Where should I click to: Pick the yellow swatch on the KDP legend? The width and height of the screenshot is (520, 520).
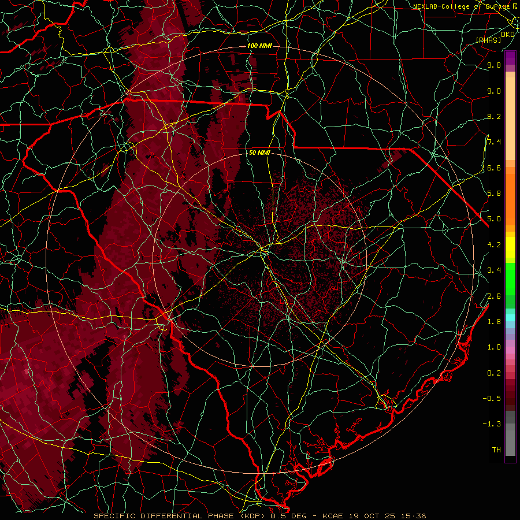pyautogui.click(x=510, y=247)
